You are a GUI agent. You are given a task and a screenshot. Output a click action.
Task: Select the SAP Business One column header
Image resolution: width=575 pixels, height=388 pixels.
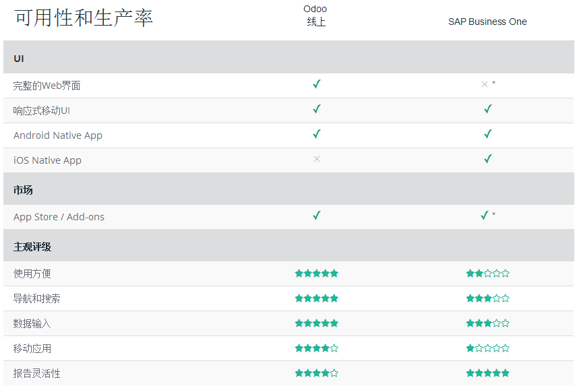tap(487, 22)
